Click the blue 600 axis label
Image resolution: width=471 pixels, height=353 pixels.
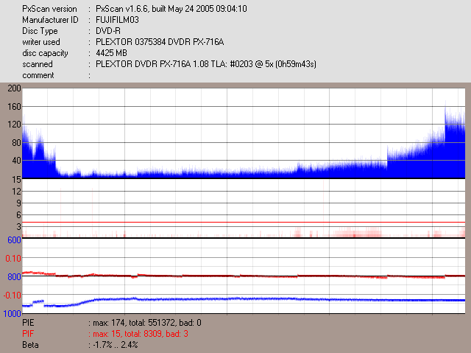coord(14,240)
